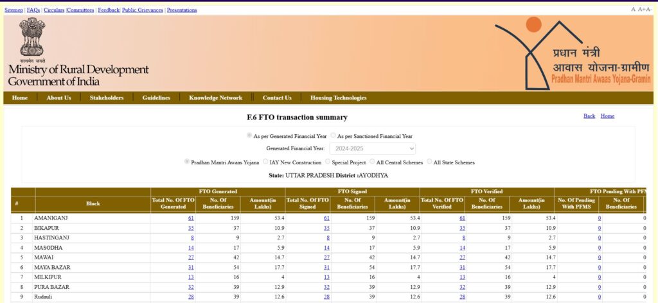Open HASTINGANJ FTO Verified count 8
Viewport: 658px width, 303px height.
coord(464,238)
